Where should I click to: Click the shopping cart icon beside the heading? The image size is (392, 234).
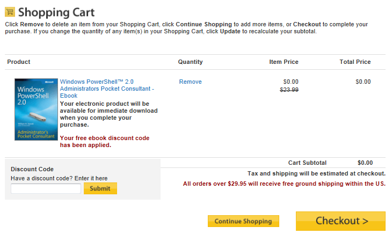(10, 12)
